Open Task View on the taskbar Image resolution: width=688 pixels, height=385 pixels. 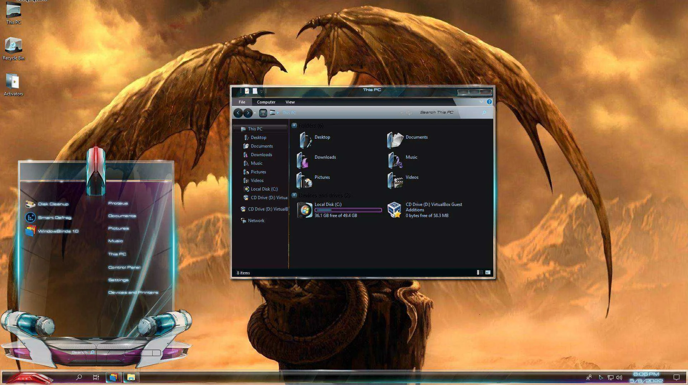(96, 377)
